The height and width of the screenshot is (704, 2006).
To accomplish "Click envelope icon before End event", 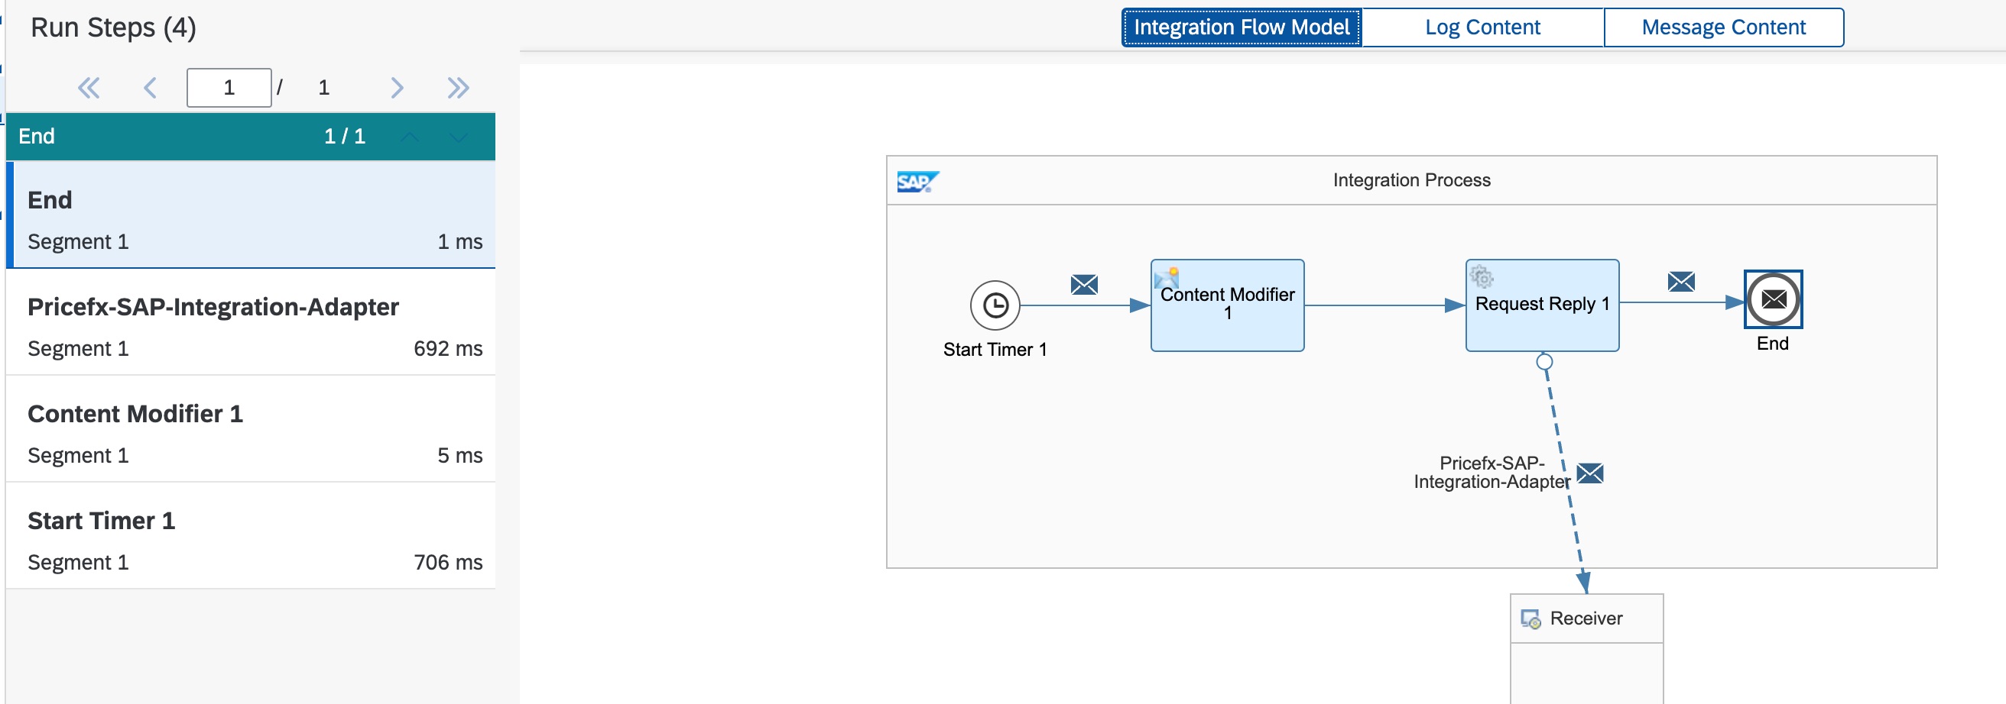I will [1680, 282].
